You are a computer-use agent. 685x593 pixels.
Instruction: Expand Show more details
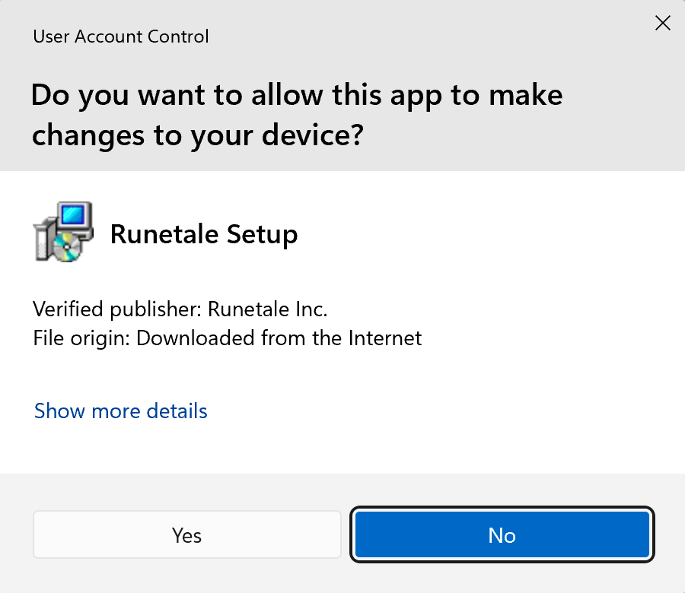(x=120, y=411)
